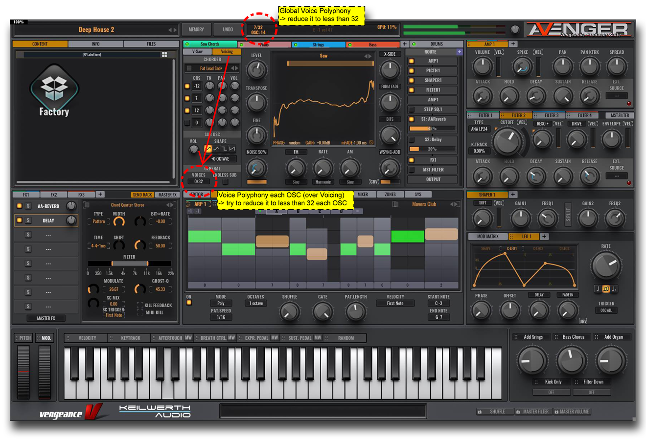Viewport: 646px width, 440px height.
Task: Click the previous preset arrow beside Deep House 2
Action: tap(170, 30)
